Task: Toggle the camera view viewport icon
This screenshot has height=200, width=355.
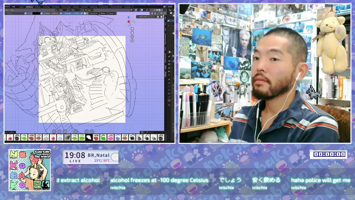Action: (132, 37)
